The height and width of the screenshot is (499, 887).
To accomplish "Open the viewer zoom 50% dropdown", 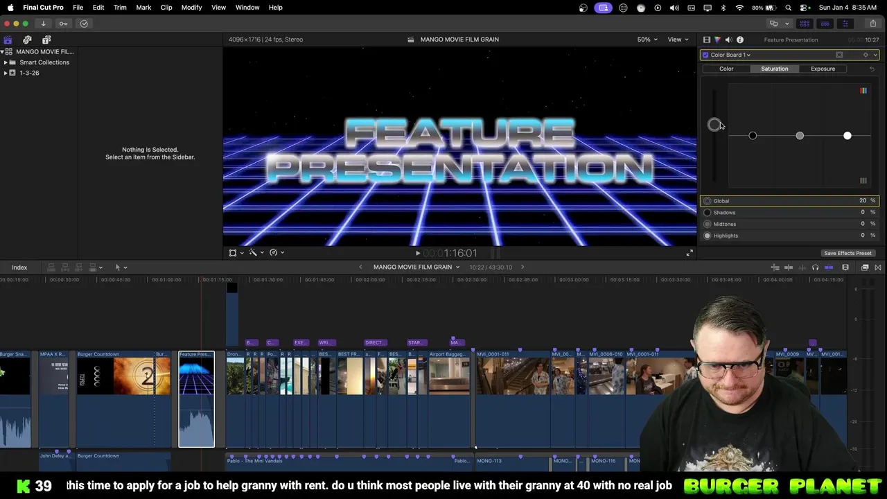I will pyautogui.click(x=648, y=40).
